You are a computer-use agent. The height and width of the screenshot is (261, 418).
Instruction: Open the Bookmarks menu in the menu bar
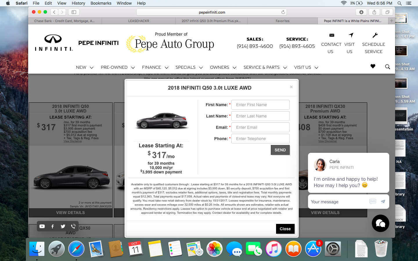[101, 3]
